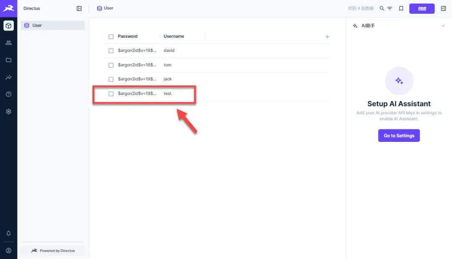Click the bookmark icon
The image size is (452, 259).
[401, 8]
